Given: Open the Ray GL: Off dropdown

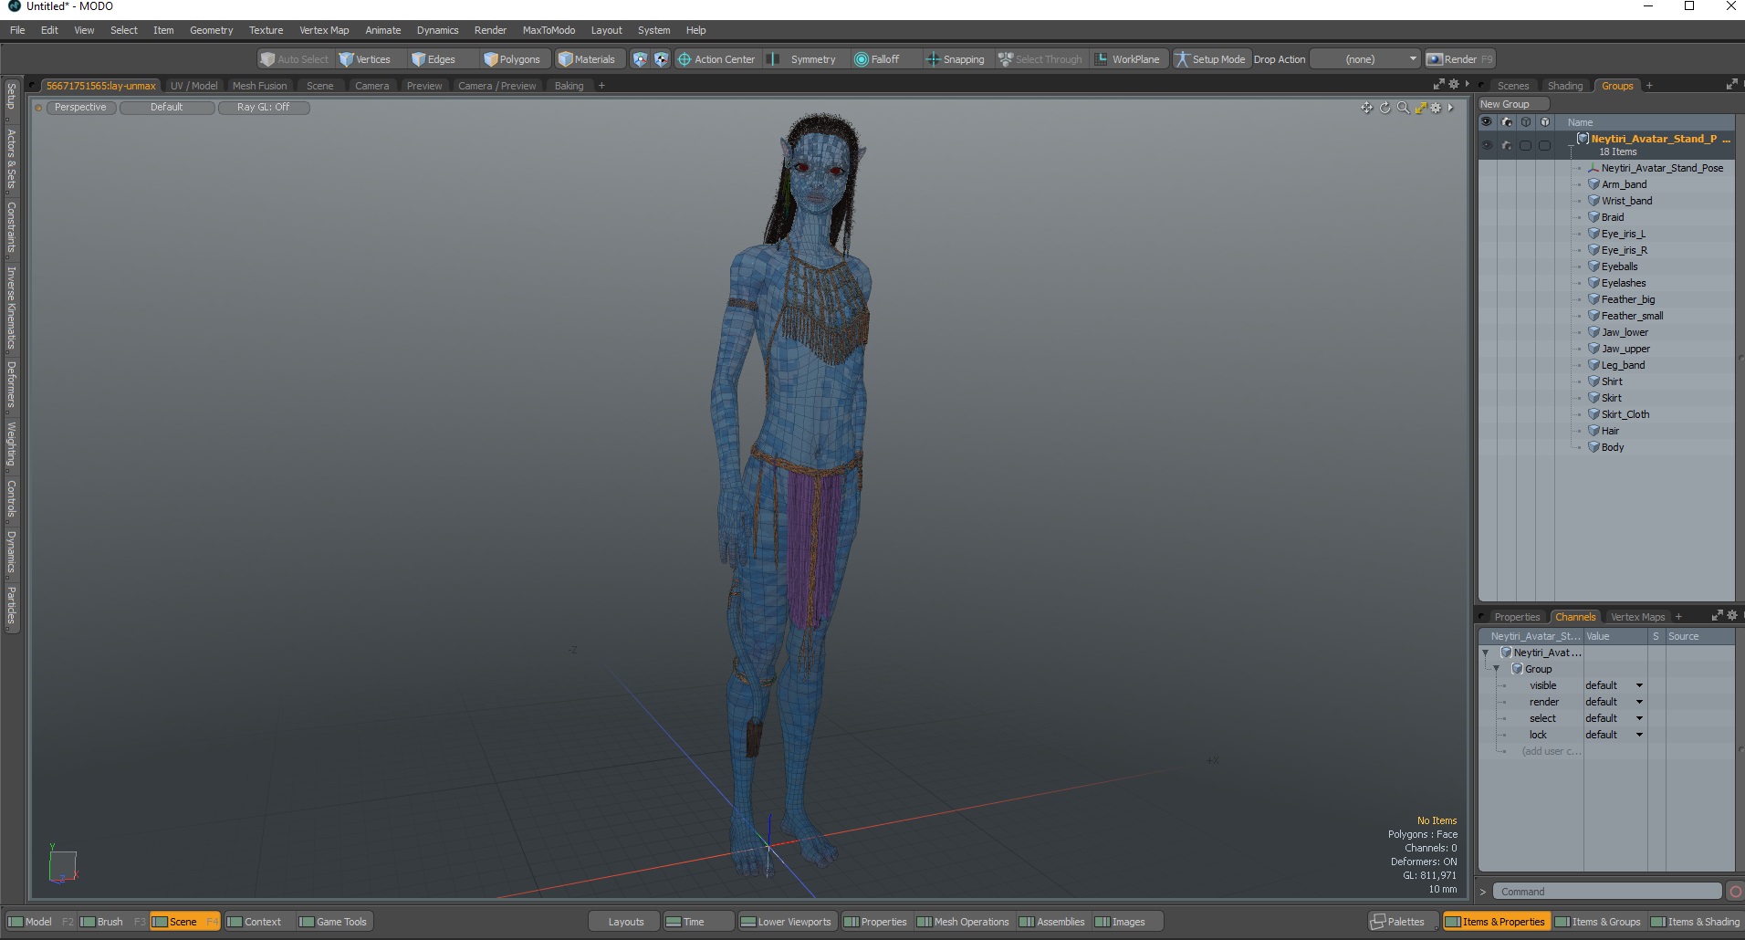Looking at the screenshot, I should (263, 108).
